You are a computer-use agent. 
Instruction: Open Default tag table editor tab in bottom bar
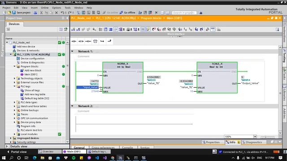pyautogui.click(x=99, y=152)
